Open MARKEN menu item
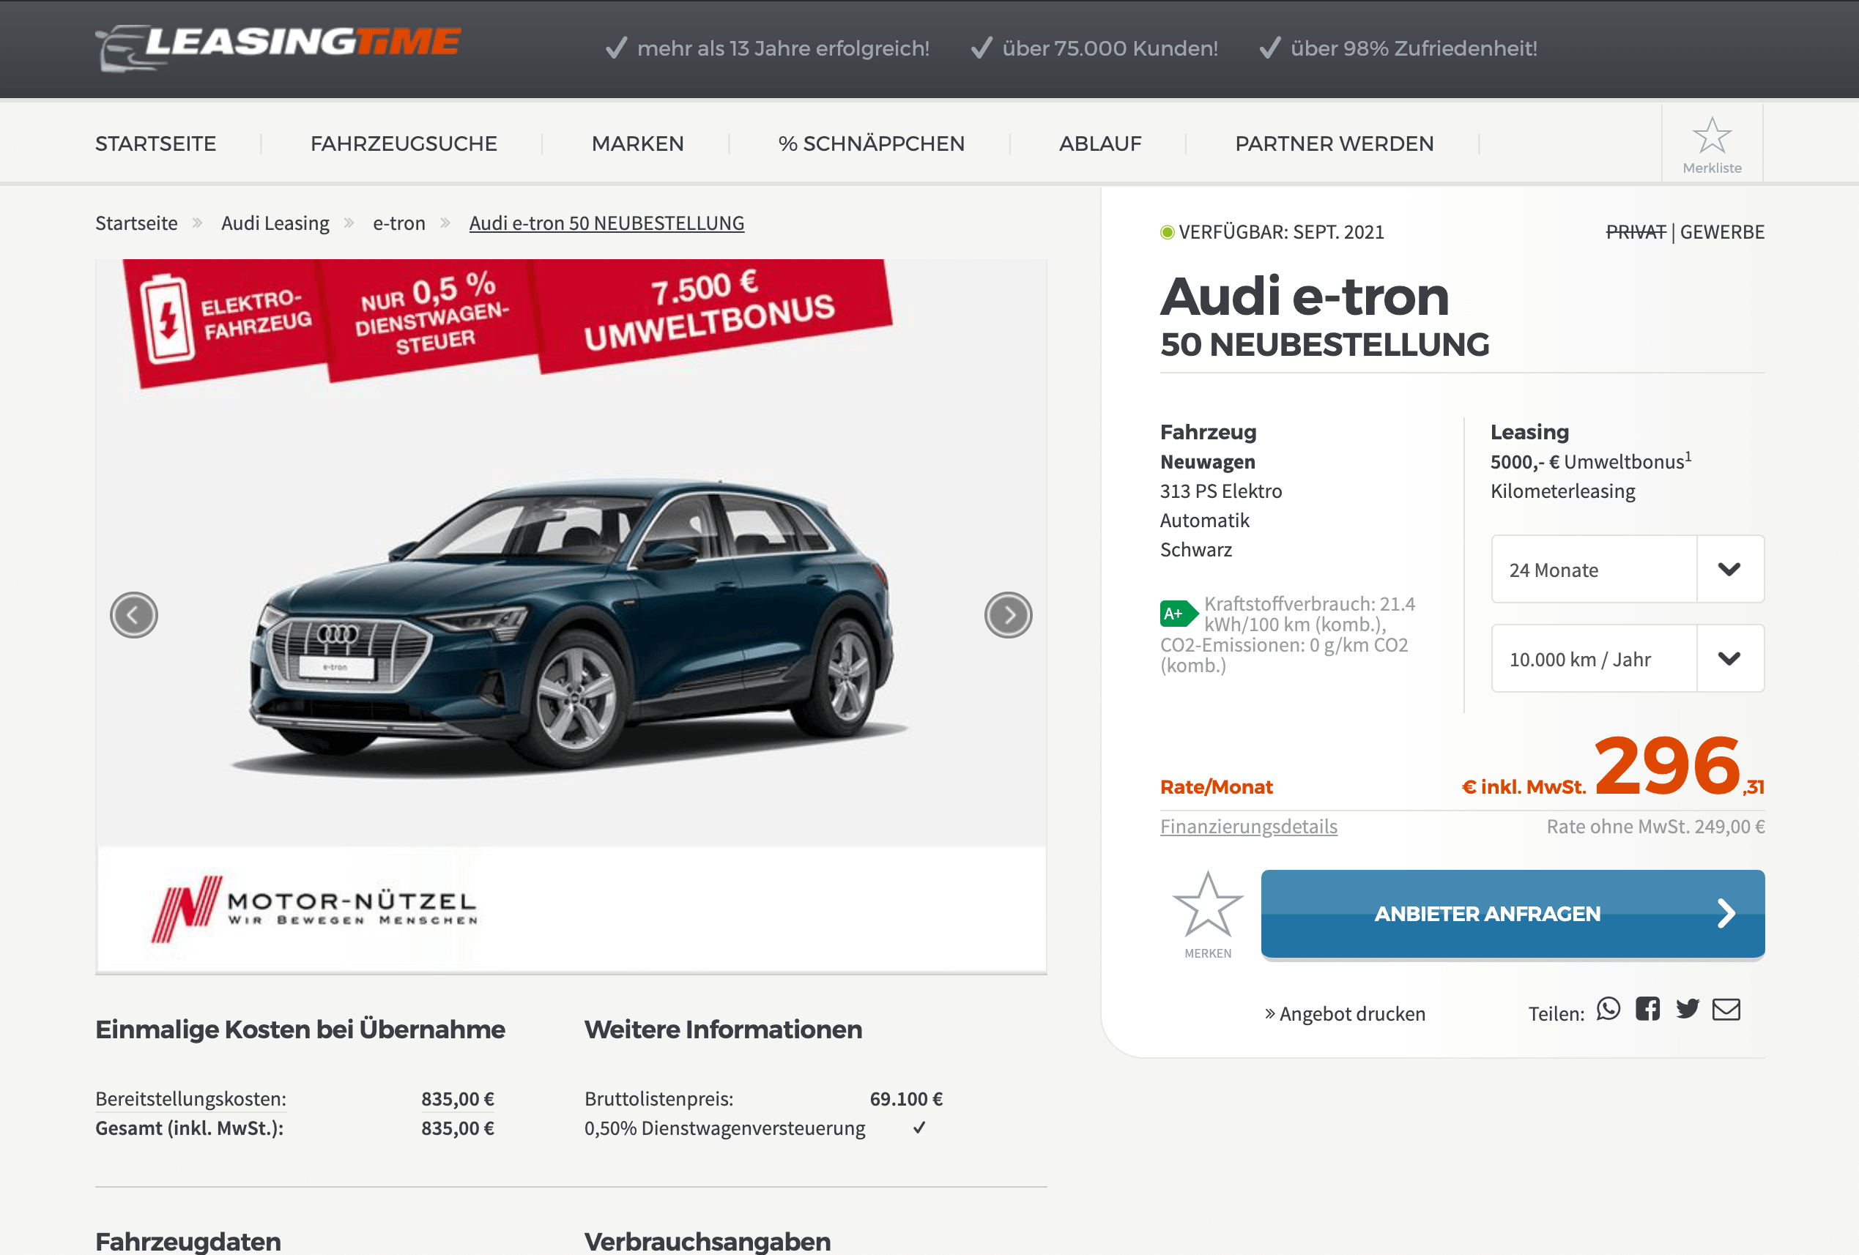Image resolution: width=1859 pixels, height=1255 pixels. click(637, 144)
